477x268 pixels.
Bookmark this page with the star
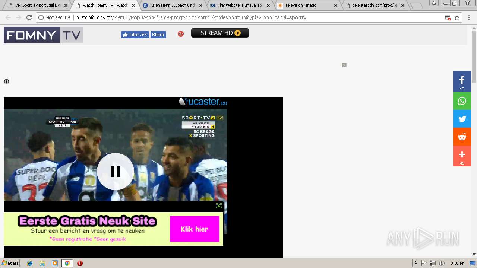(x=457, y=17)
